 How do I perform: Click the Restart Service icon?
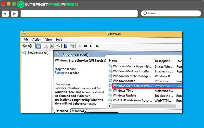(97, 46)
